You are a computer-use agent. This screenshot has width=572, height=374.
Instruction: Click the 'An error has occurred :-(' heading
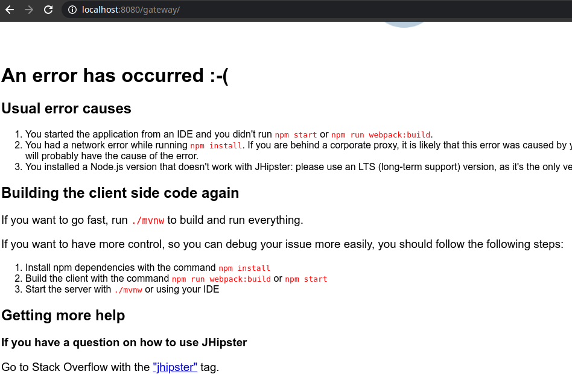pyautogui.click(x=115, y=76)
